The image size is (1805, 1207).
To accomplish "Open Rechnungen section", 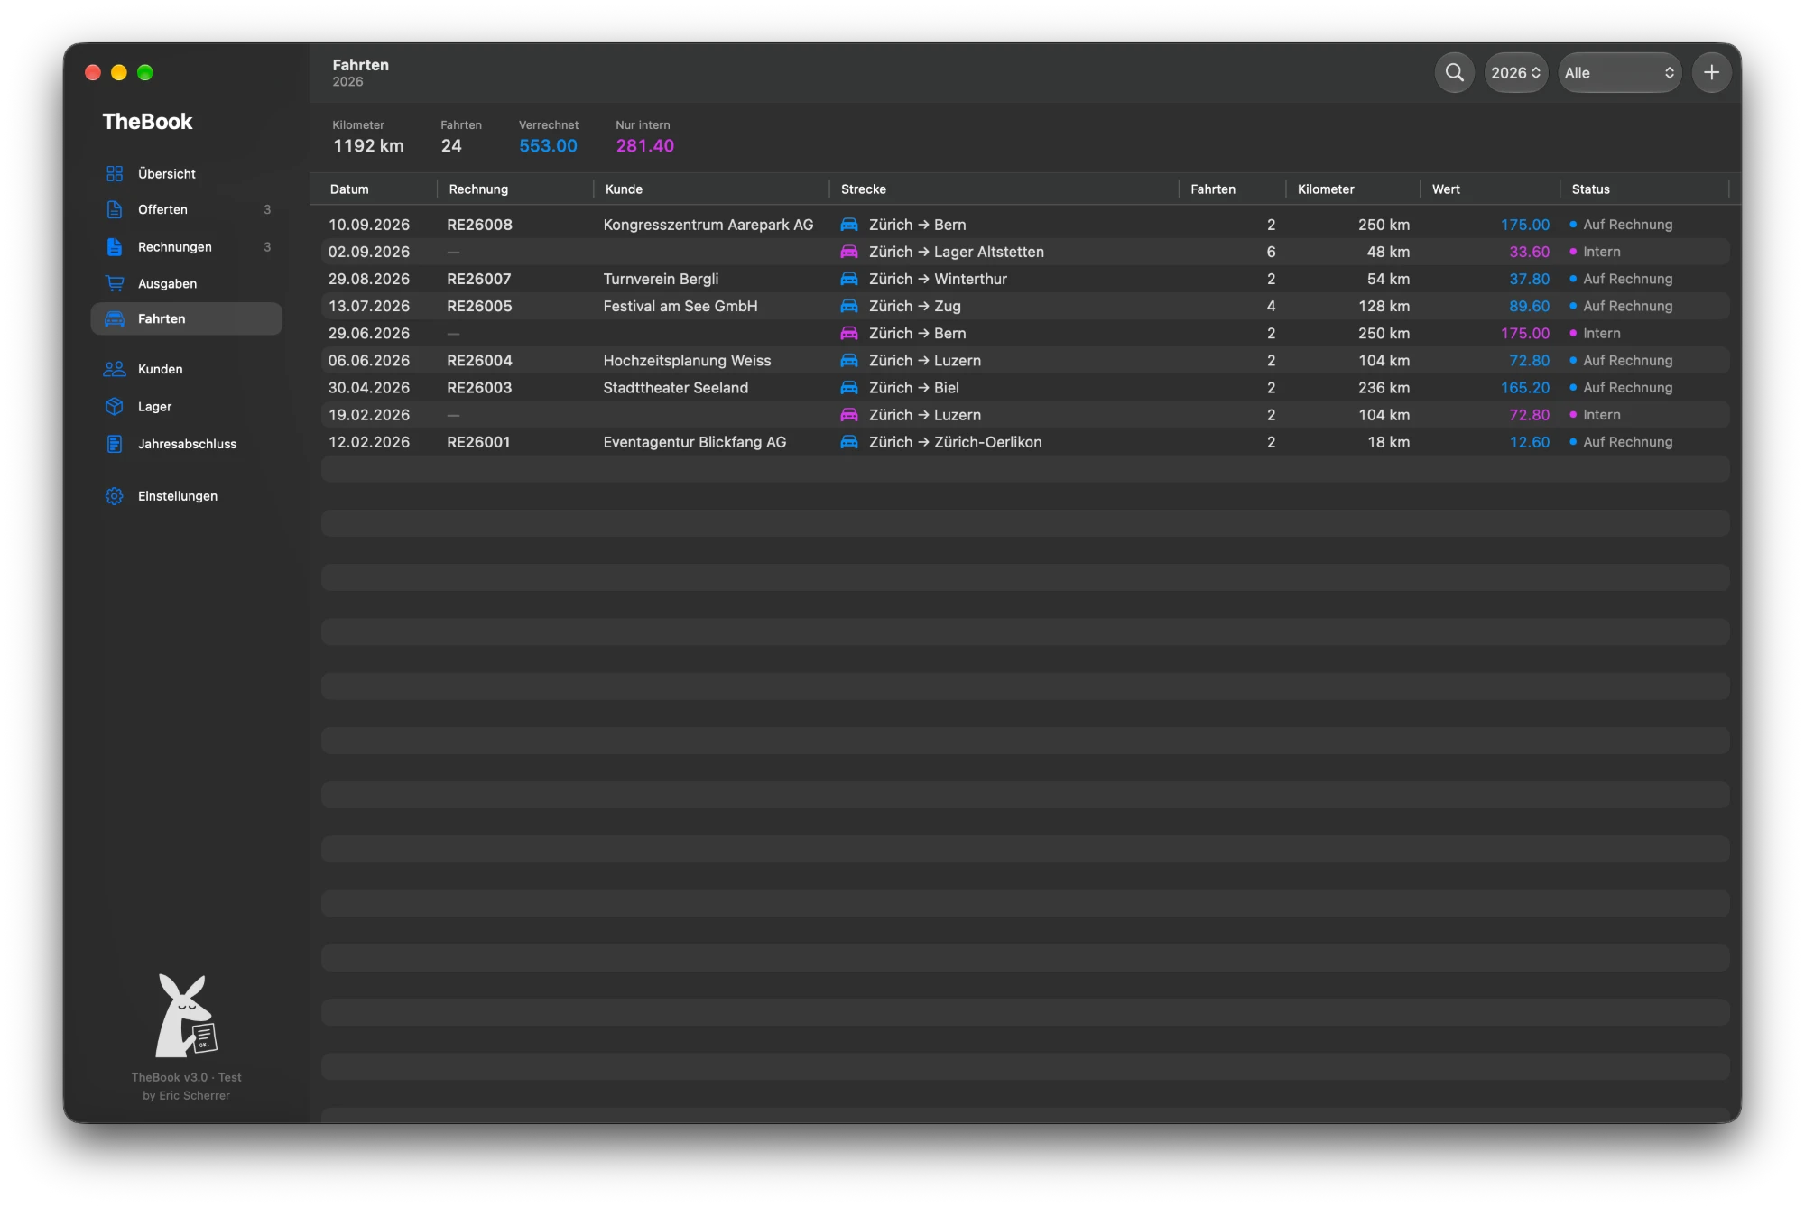I will coord(187,246).
